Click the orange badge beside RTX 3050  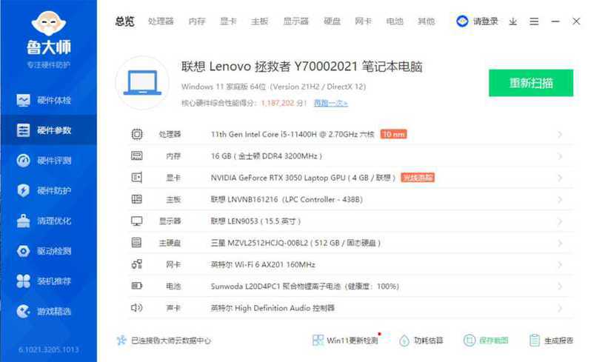(x=418, y=178)
